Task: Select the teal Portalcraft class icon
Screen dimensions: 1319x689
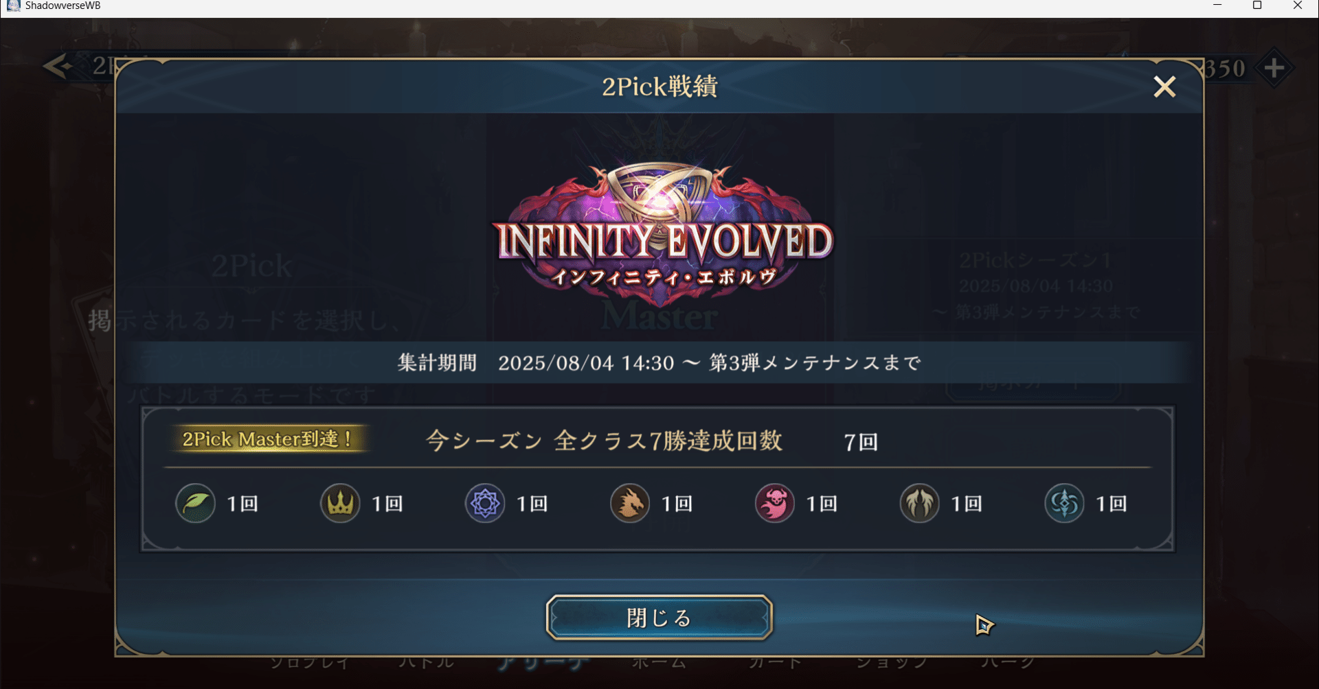Action: tap(1065, 503)
